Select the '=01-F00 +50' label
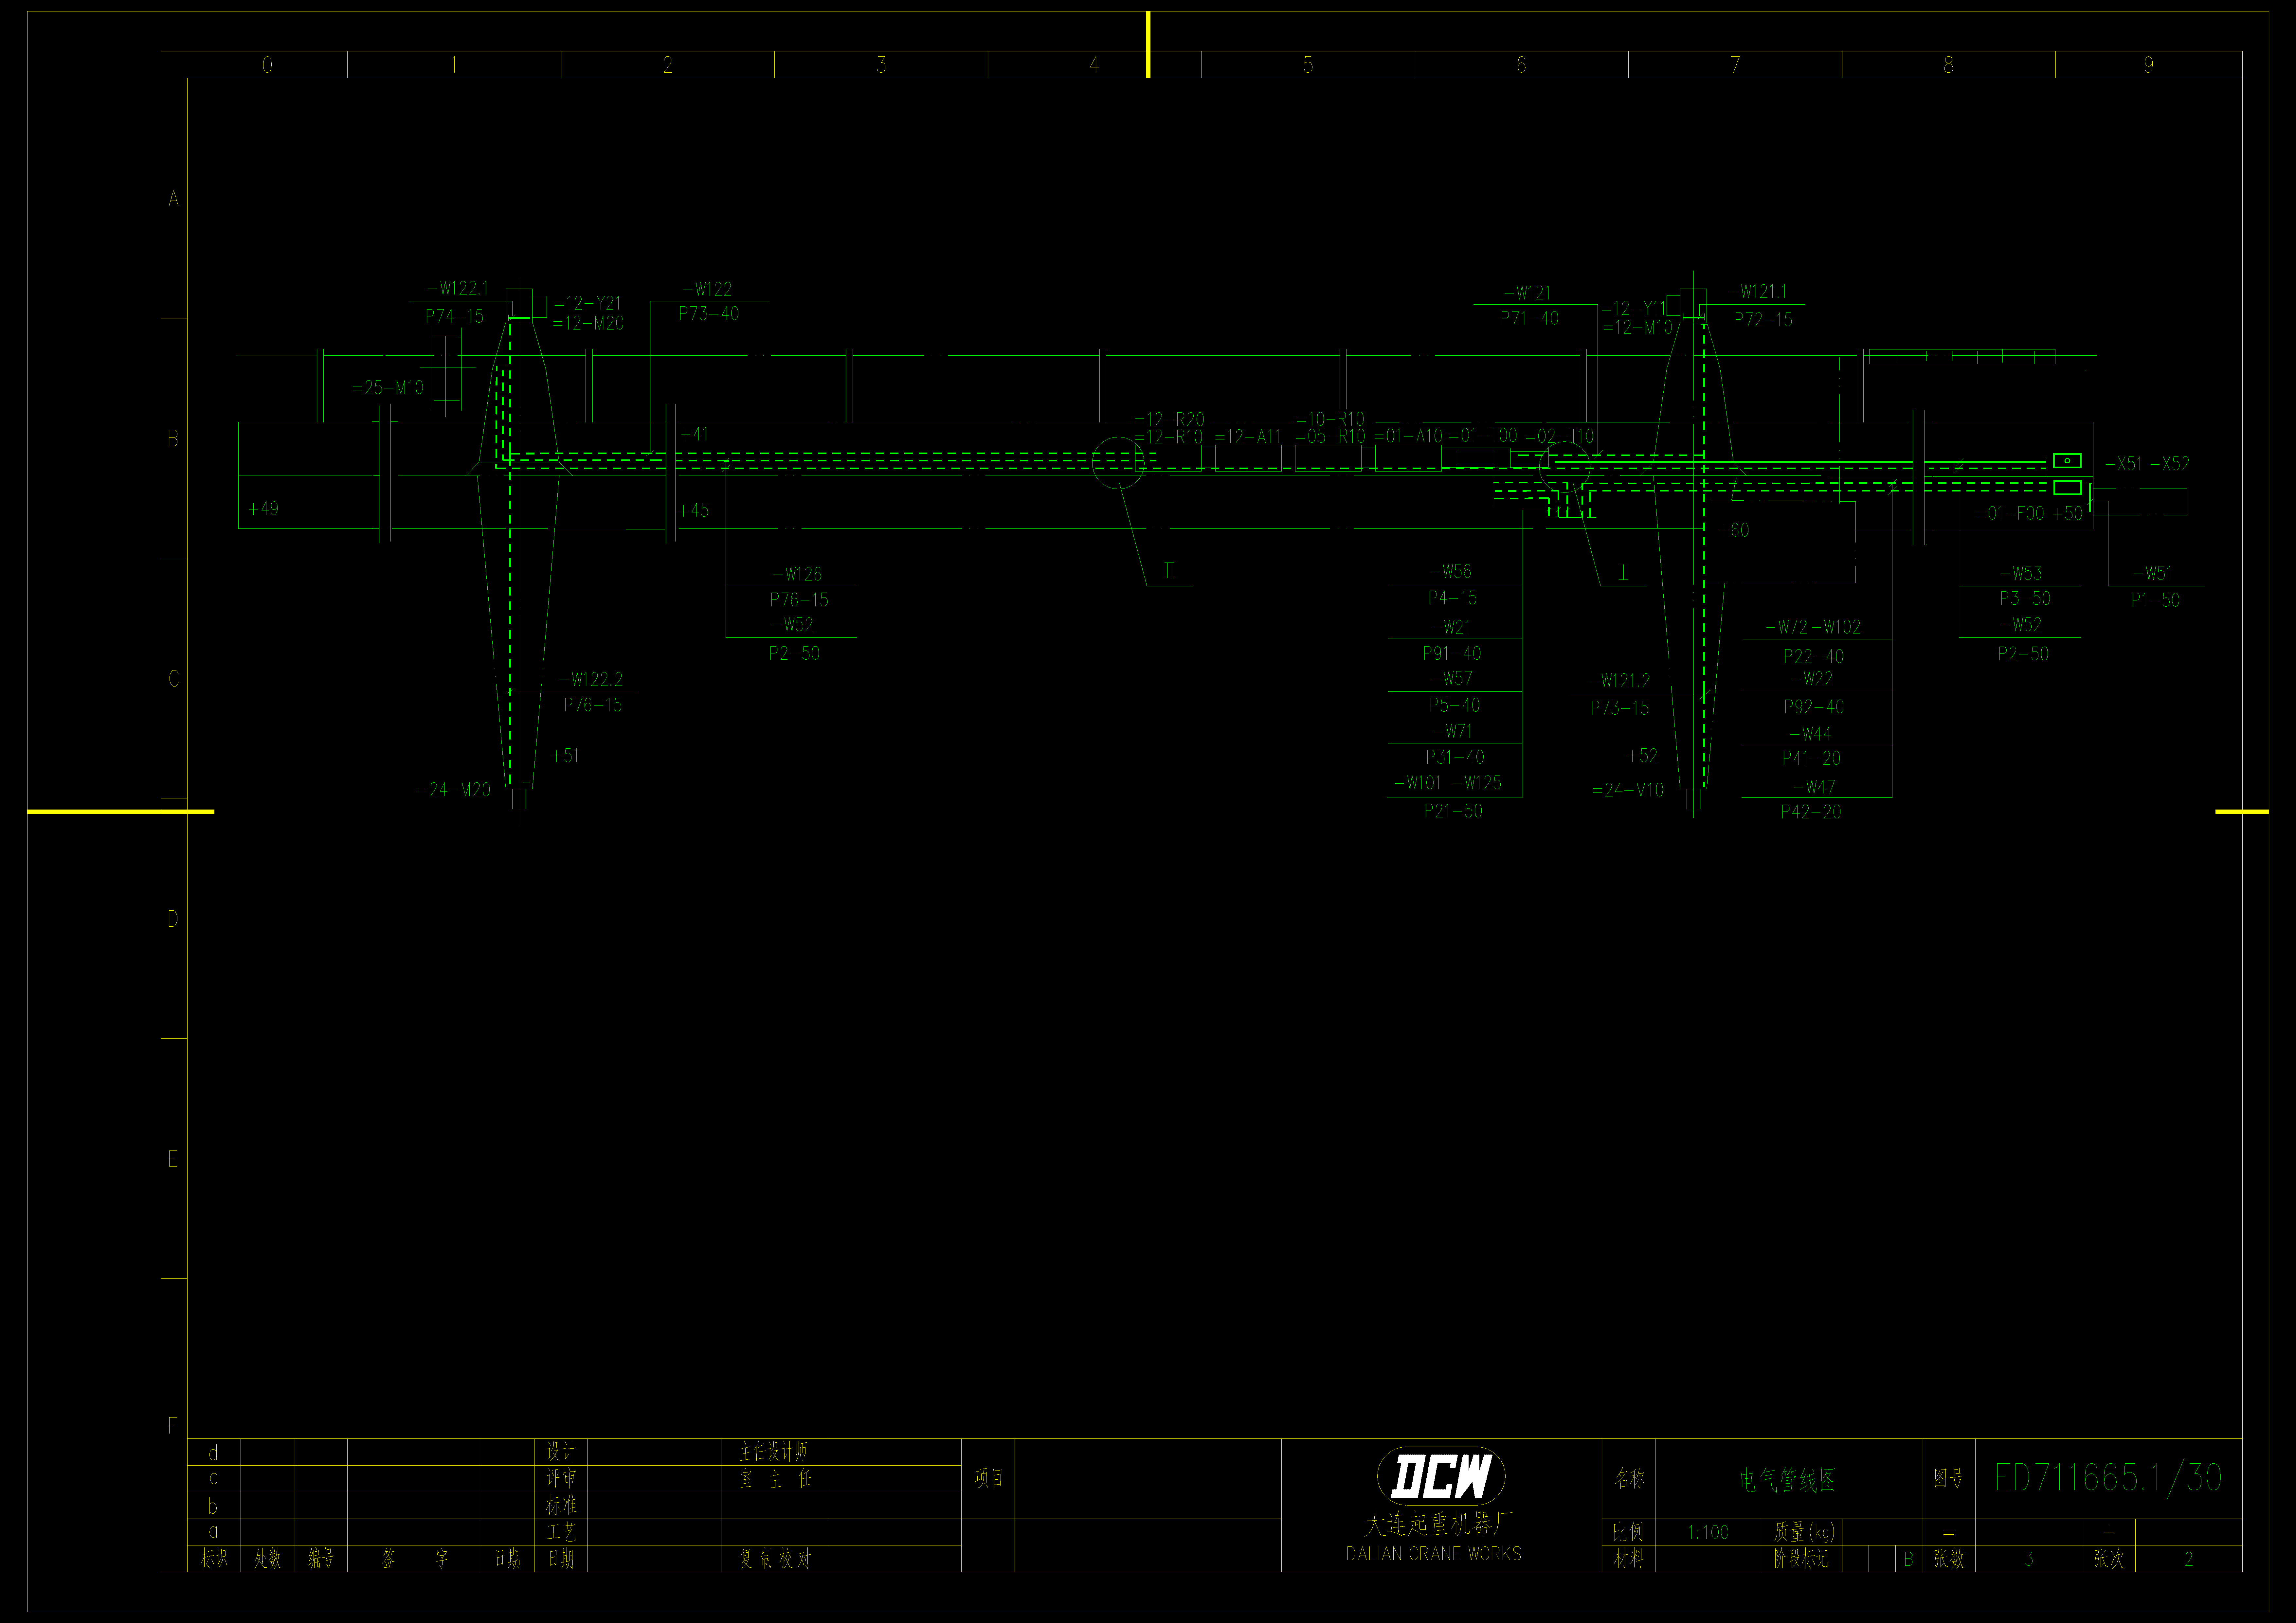The image size is (2296, 1623). pos(2029,513)
